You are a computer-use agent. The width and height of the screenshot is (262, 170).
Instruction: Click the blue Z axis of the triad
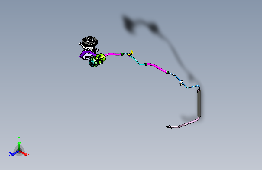(x=15, y=153)
